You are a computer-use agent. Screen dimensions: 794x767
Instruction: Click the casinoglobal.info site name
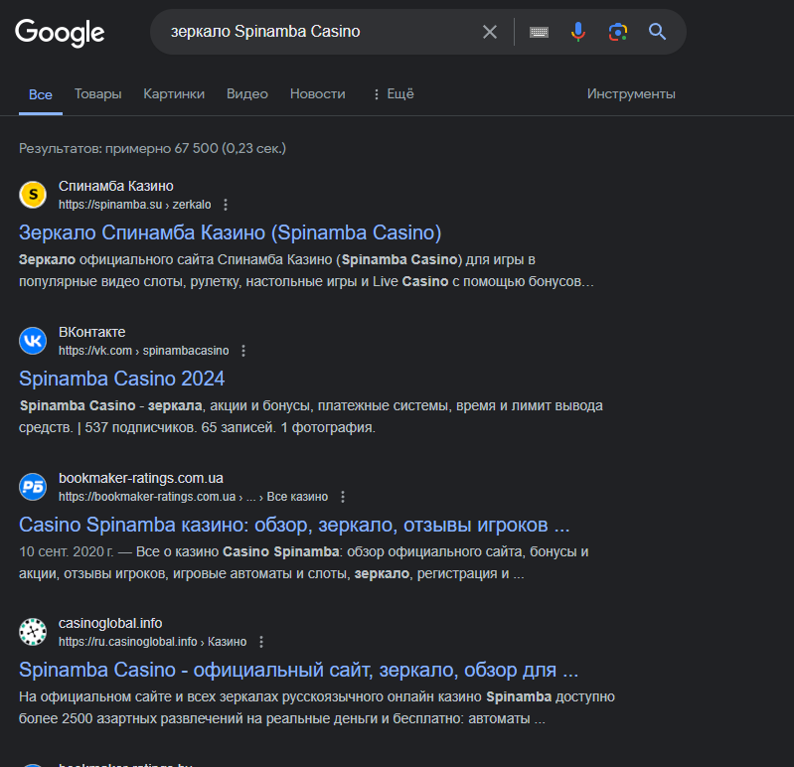(x=110, y=623)
